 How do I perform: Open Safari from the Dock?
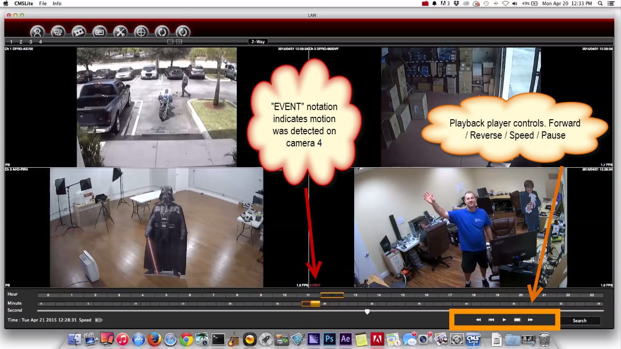point(170,338)
